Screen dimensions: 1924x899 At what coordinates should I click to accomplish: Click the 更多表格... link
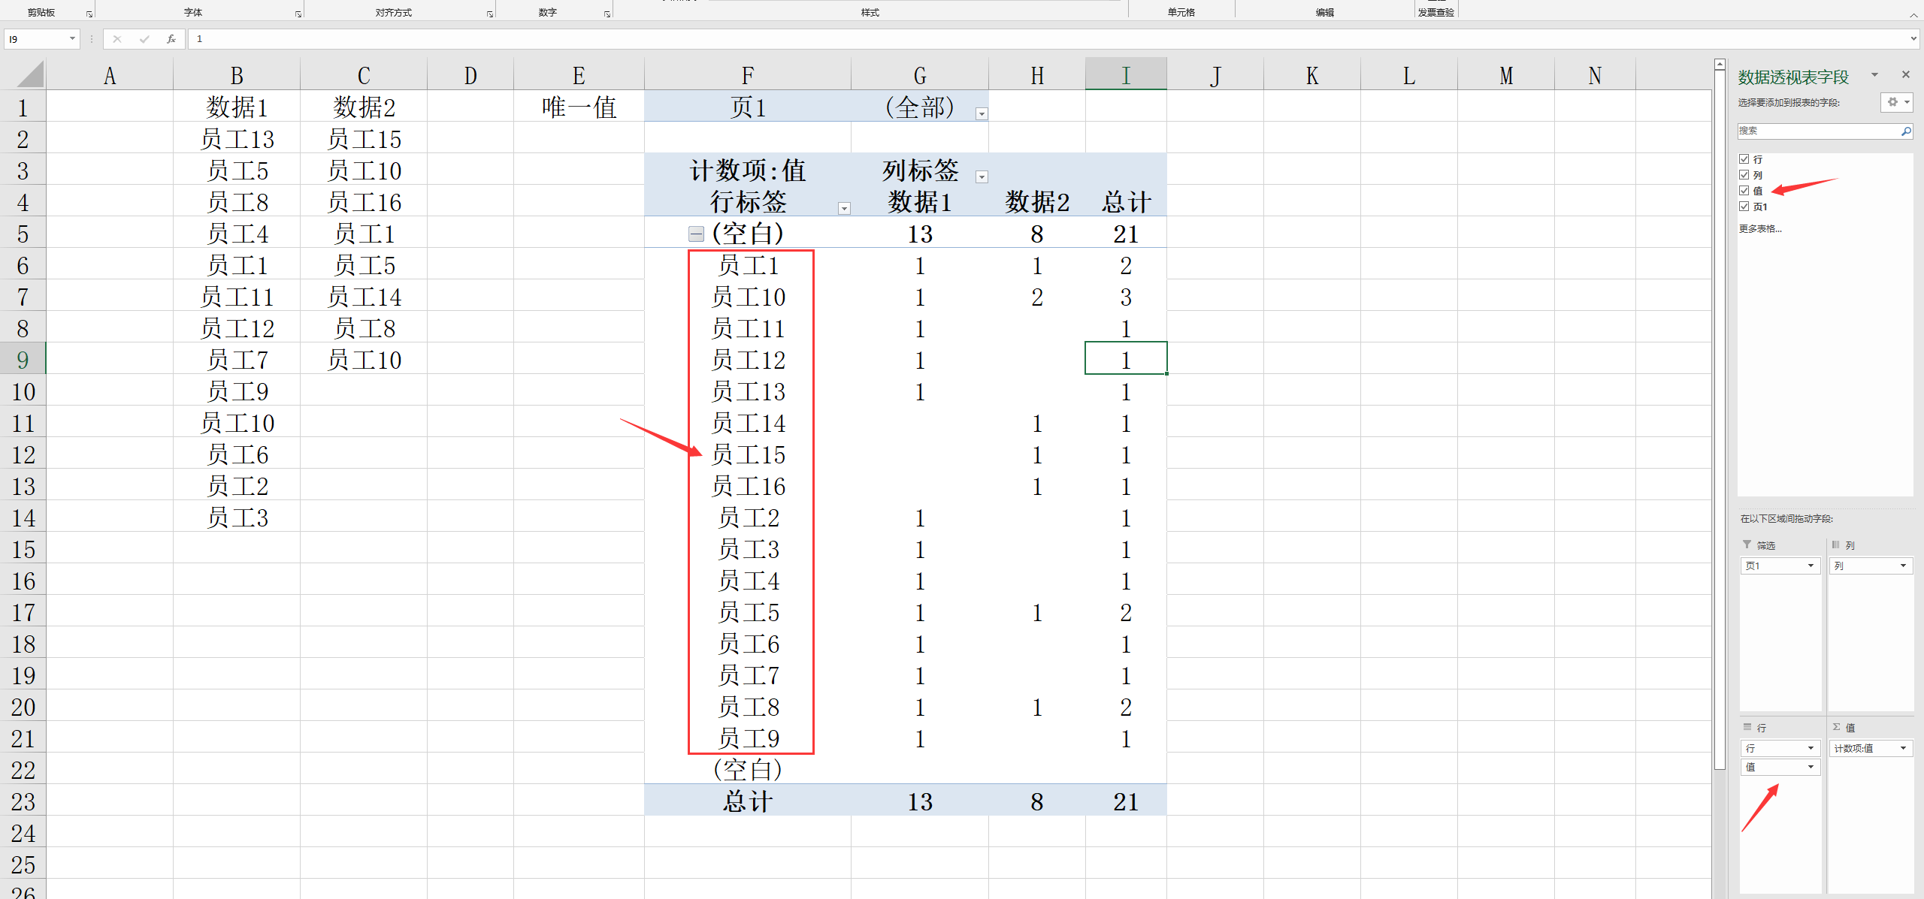(x=1760, y=229)
